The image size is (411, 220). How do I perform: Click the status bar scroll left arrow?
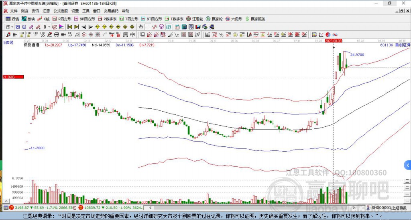tap(150, 208)
